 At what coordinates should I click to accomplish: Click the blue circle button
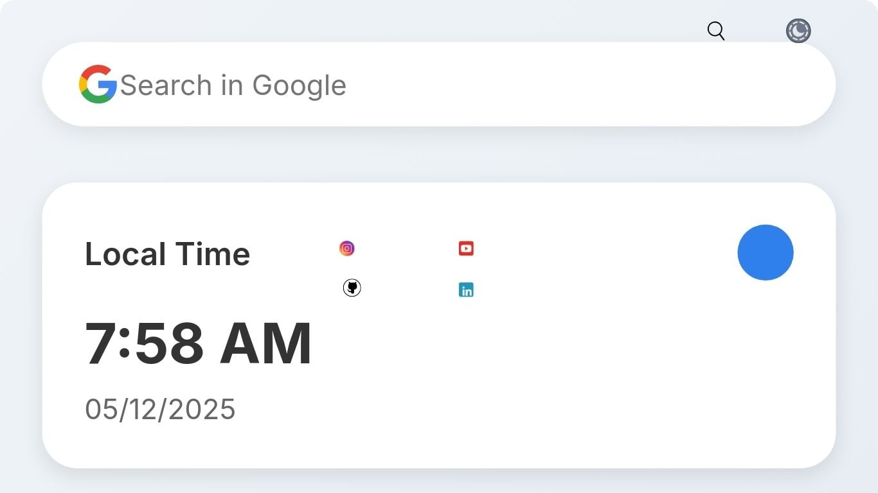766,253
